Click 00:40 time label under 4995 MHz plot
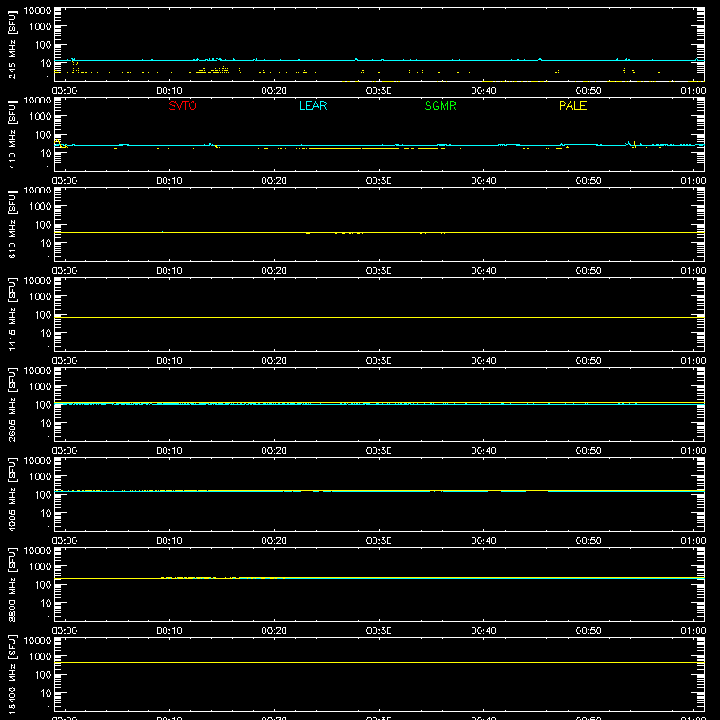The image size is (720, 720). pos(483,541)
